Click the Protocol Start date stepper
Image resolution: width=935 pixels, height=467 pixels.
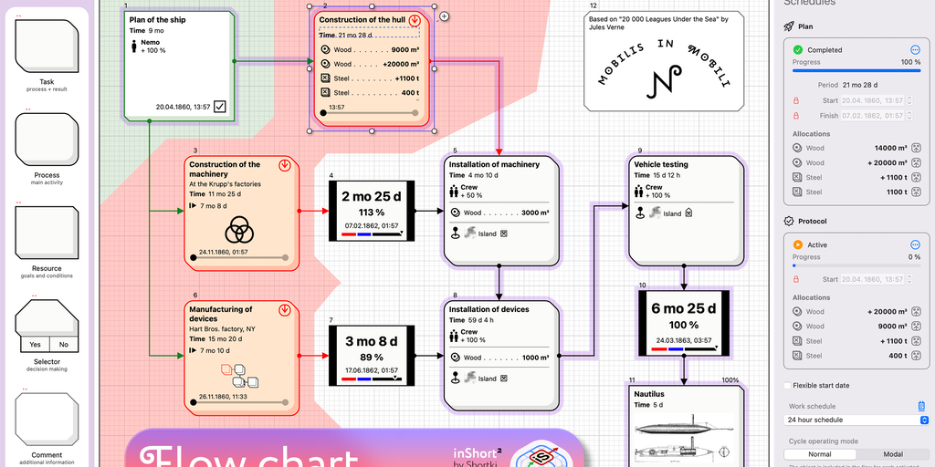(x=909, y=279)
